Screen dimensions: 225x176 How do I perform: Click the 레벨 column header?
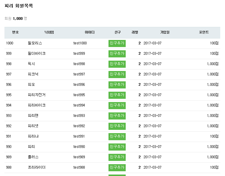pyautogui.click(x=135, y=32)
